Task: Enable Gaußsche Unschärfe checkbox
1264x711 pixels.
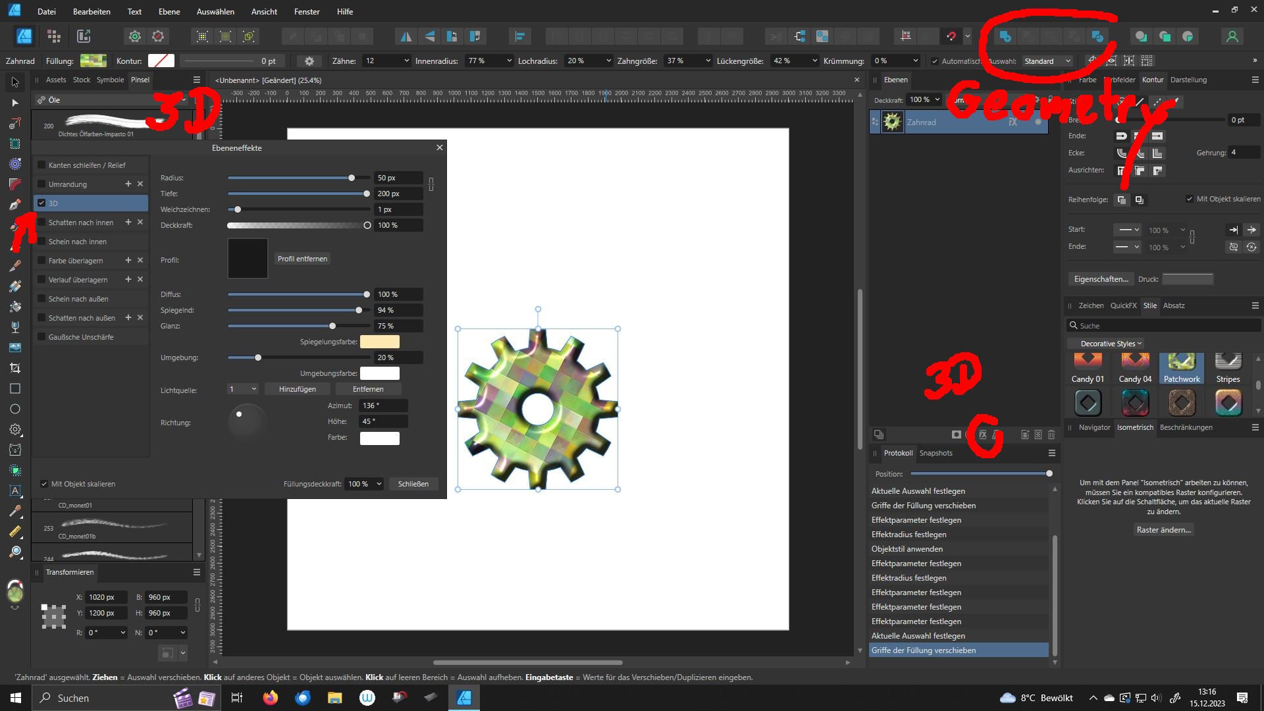Action: tap(41, 337)
